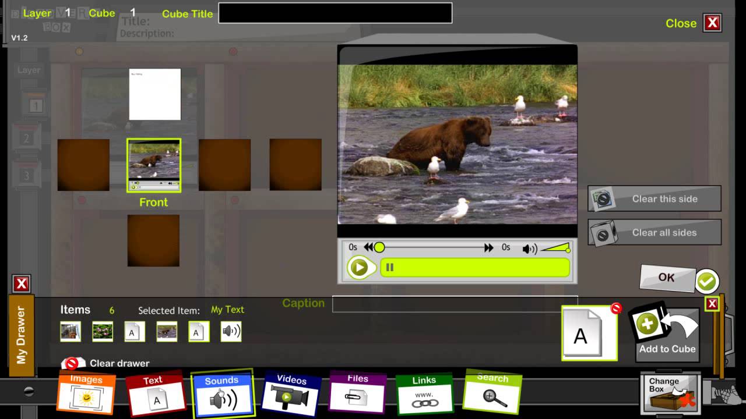Mute video with the speaker icon
This screenshot has height=419, width=746.
pos(529,249)
